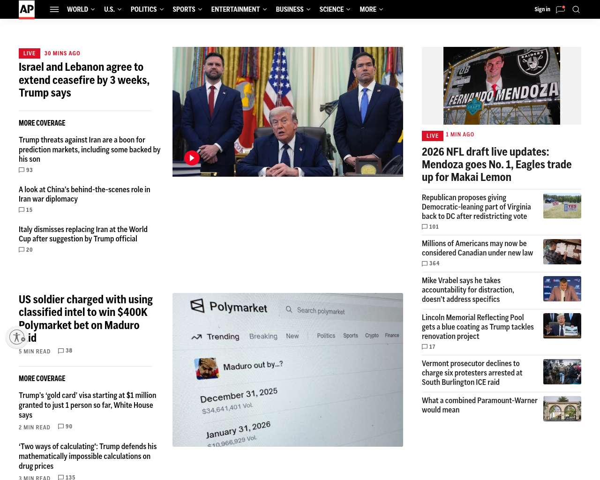Open the notifications chat icon
The width and height of the screenshot is (600, 480).
[x=561, y=9]
